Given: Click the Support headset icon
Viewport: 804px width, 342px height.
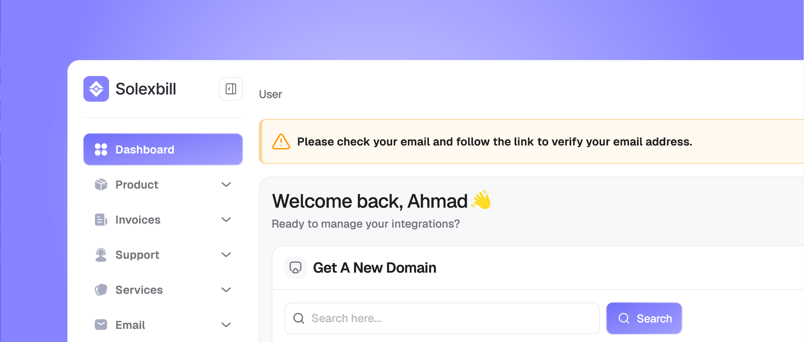Looking at the screenshot, I should [101, 255].
